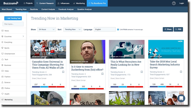
Task: Click the Business dollar icon in sidebar
Action: pos(2,65)
